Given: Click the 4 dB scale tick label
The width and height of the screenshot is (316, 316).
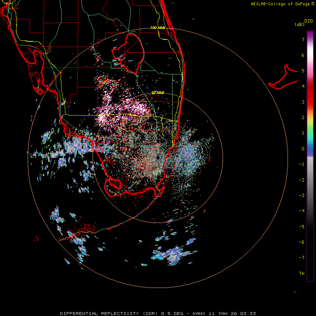Looking at the screenshot, I should point(303,86).
